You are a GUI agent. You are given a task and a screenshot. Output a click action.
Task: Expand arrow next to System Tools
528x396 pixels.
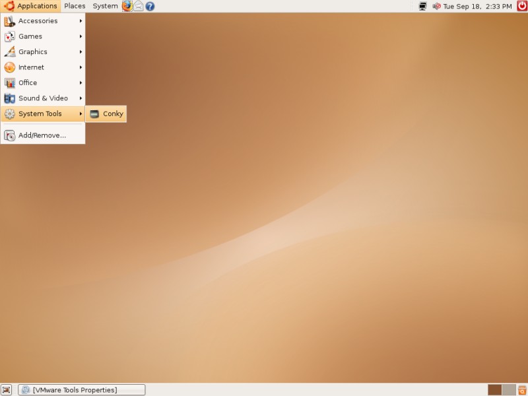click(81, 114)
